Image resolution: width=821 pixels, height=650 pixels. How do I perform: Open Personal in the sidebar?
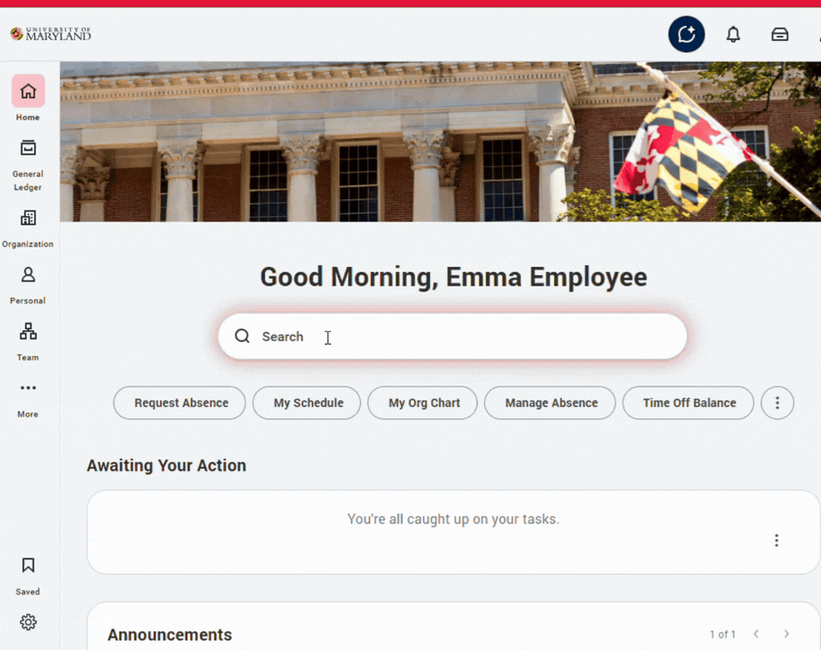(x=27, y=286)
